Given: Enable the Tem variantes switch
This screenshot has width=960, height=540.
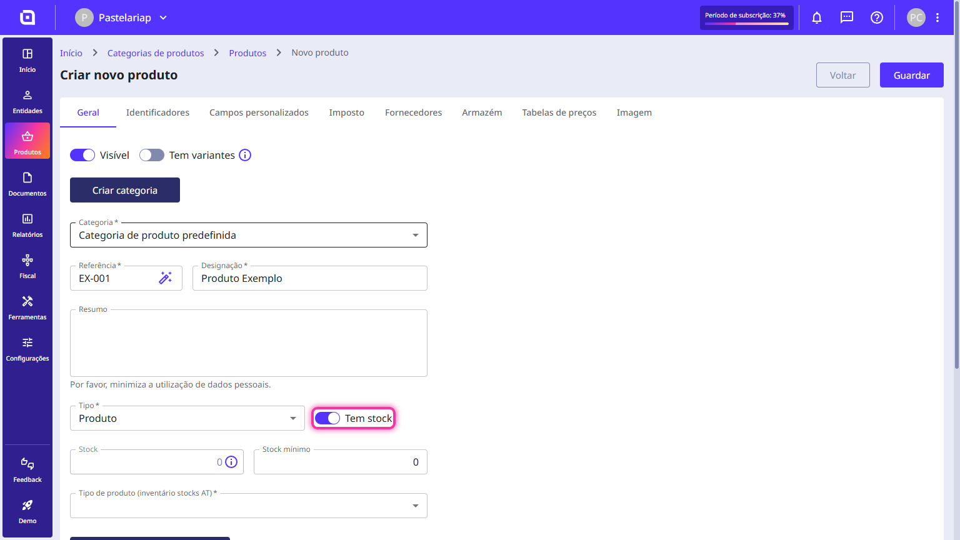Looking at the screenshot, I should 152,155.
